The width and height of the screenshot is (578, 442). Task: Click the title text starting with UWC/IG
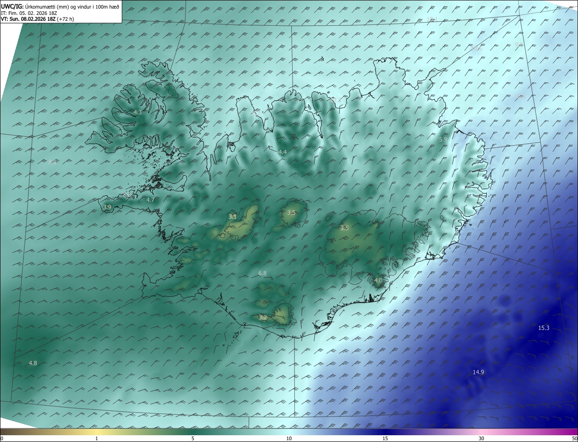pyautogui.click(x=60, y=6)
